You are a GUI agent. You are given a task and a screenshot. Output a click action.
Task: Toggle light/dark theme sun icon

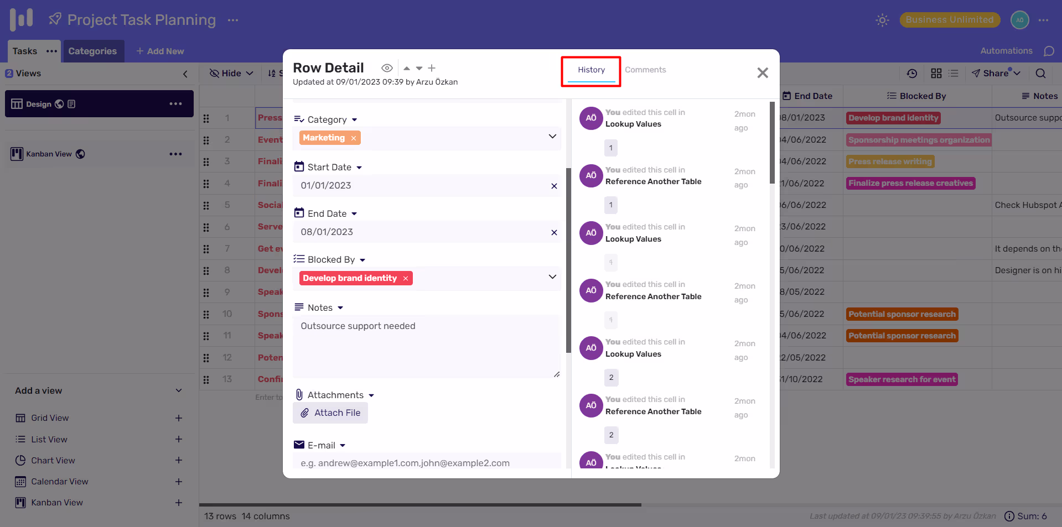click(882, 20)
